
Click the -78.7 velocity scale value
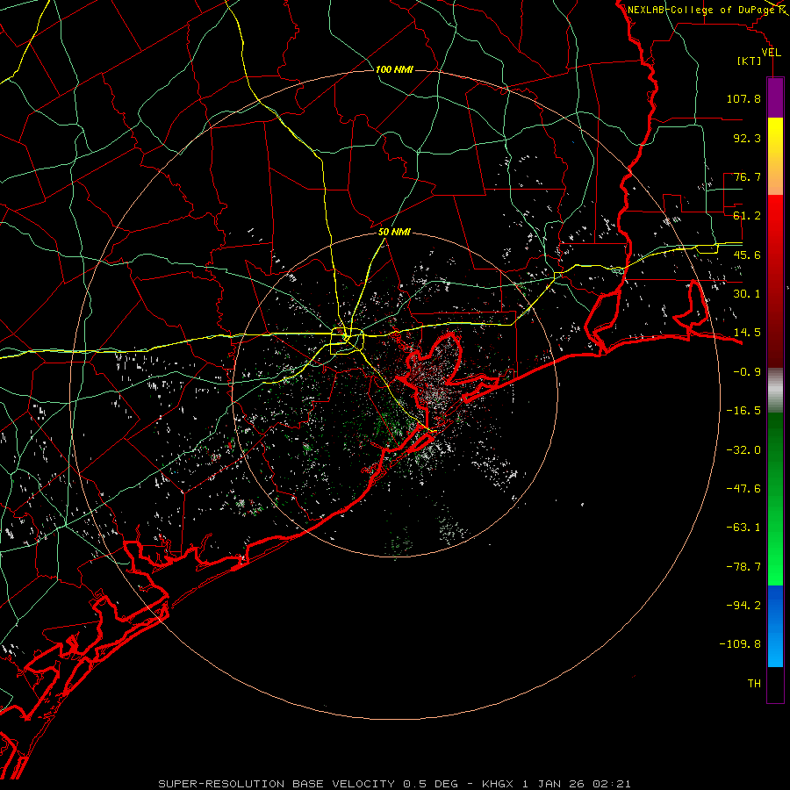pyautogui.click(x=743, y=567)
